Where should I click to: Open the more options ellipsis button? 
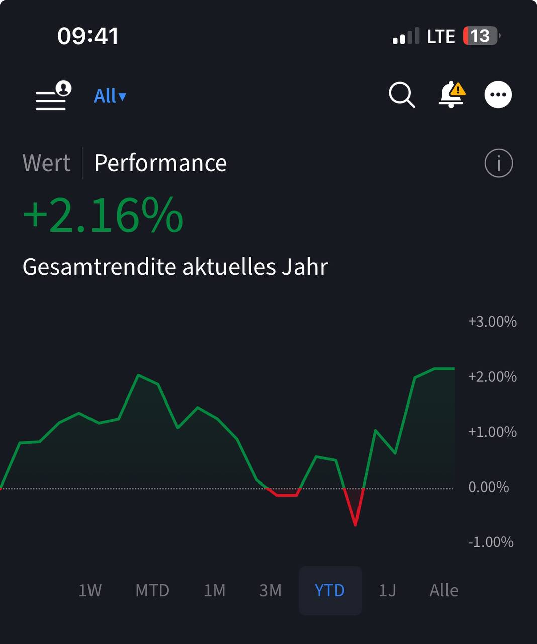(x=498, y=95)
